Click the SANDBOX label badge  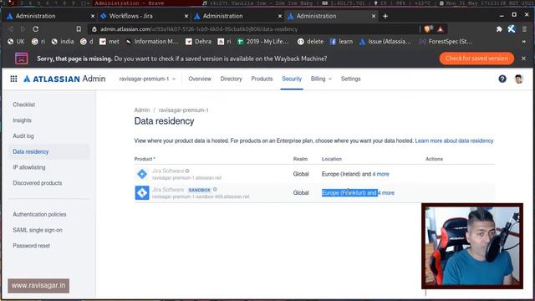tap(199, 190)
